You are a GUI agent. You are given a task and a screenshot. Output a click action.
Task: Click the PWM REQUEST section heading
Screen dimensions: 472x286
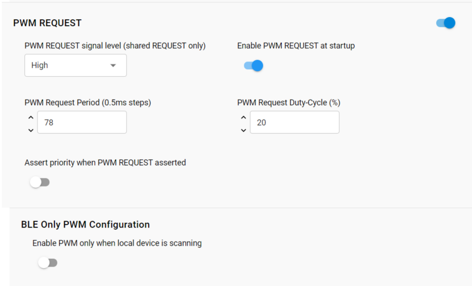(x=47, y=23)
